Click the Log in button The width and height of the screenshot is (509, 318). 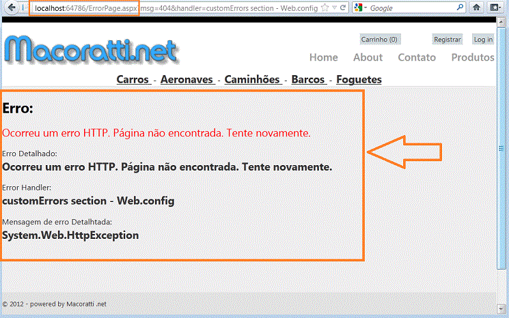click(x=483, y=40)
